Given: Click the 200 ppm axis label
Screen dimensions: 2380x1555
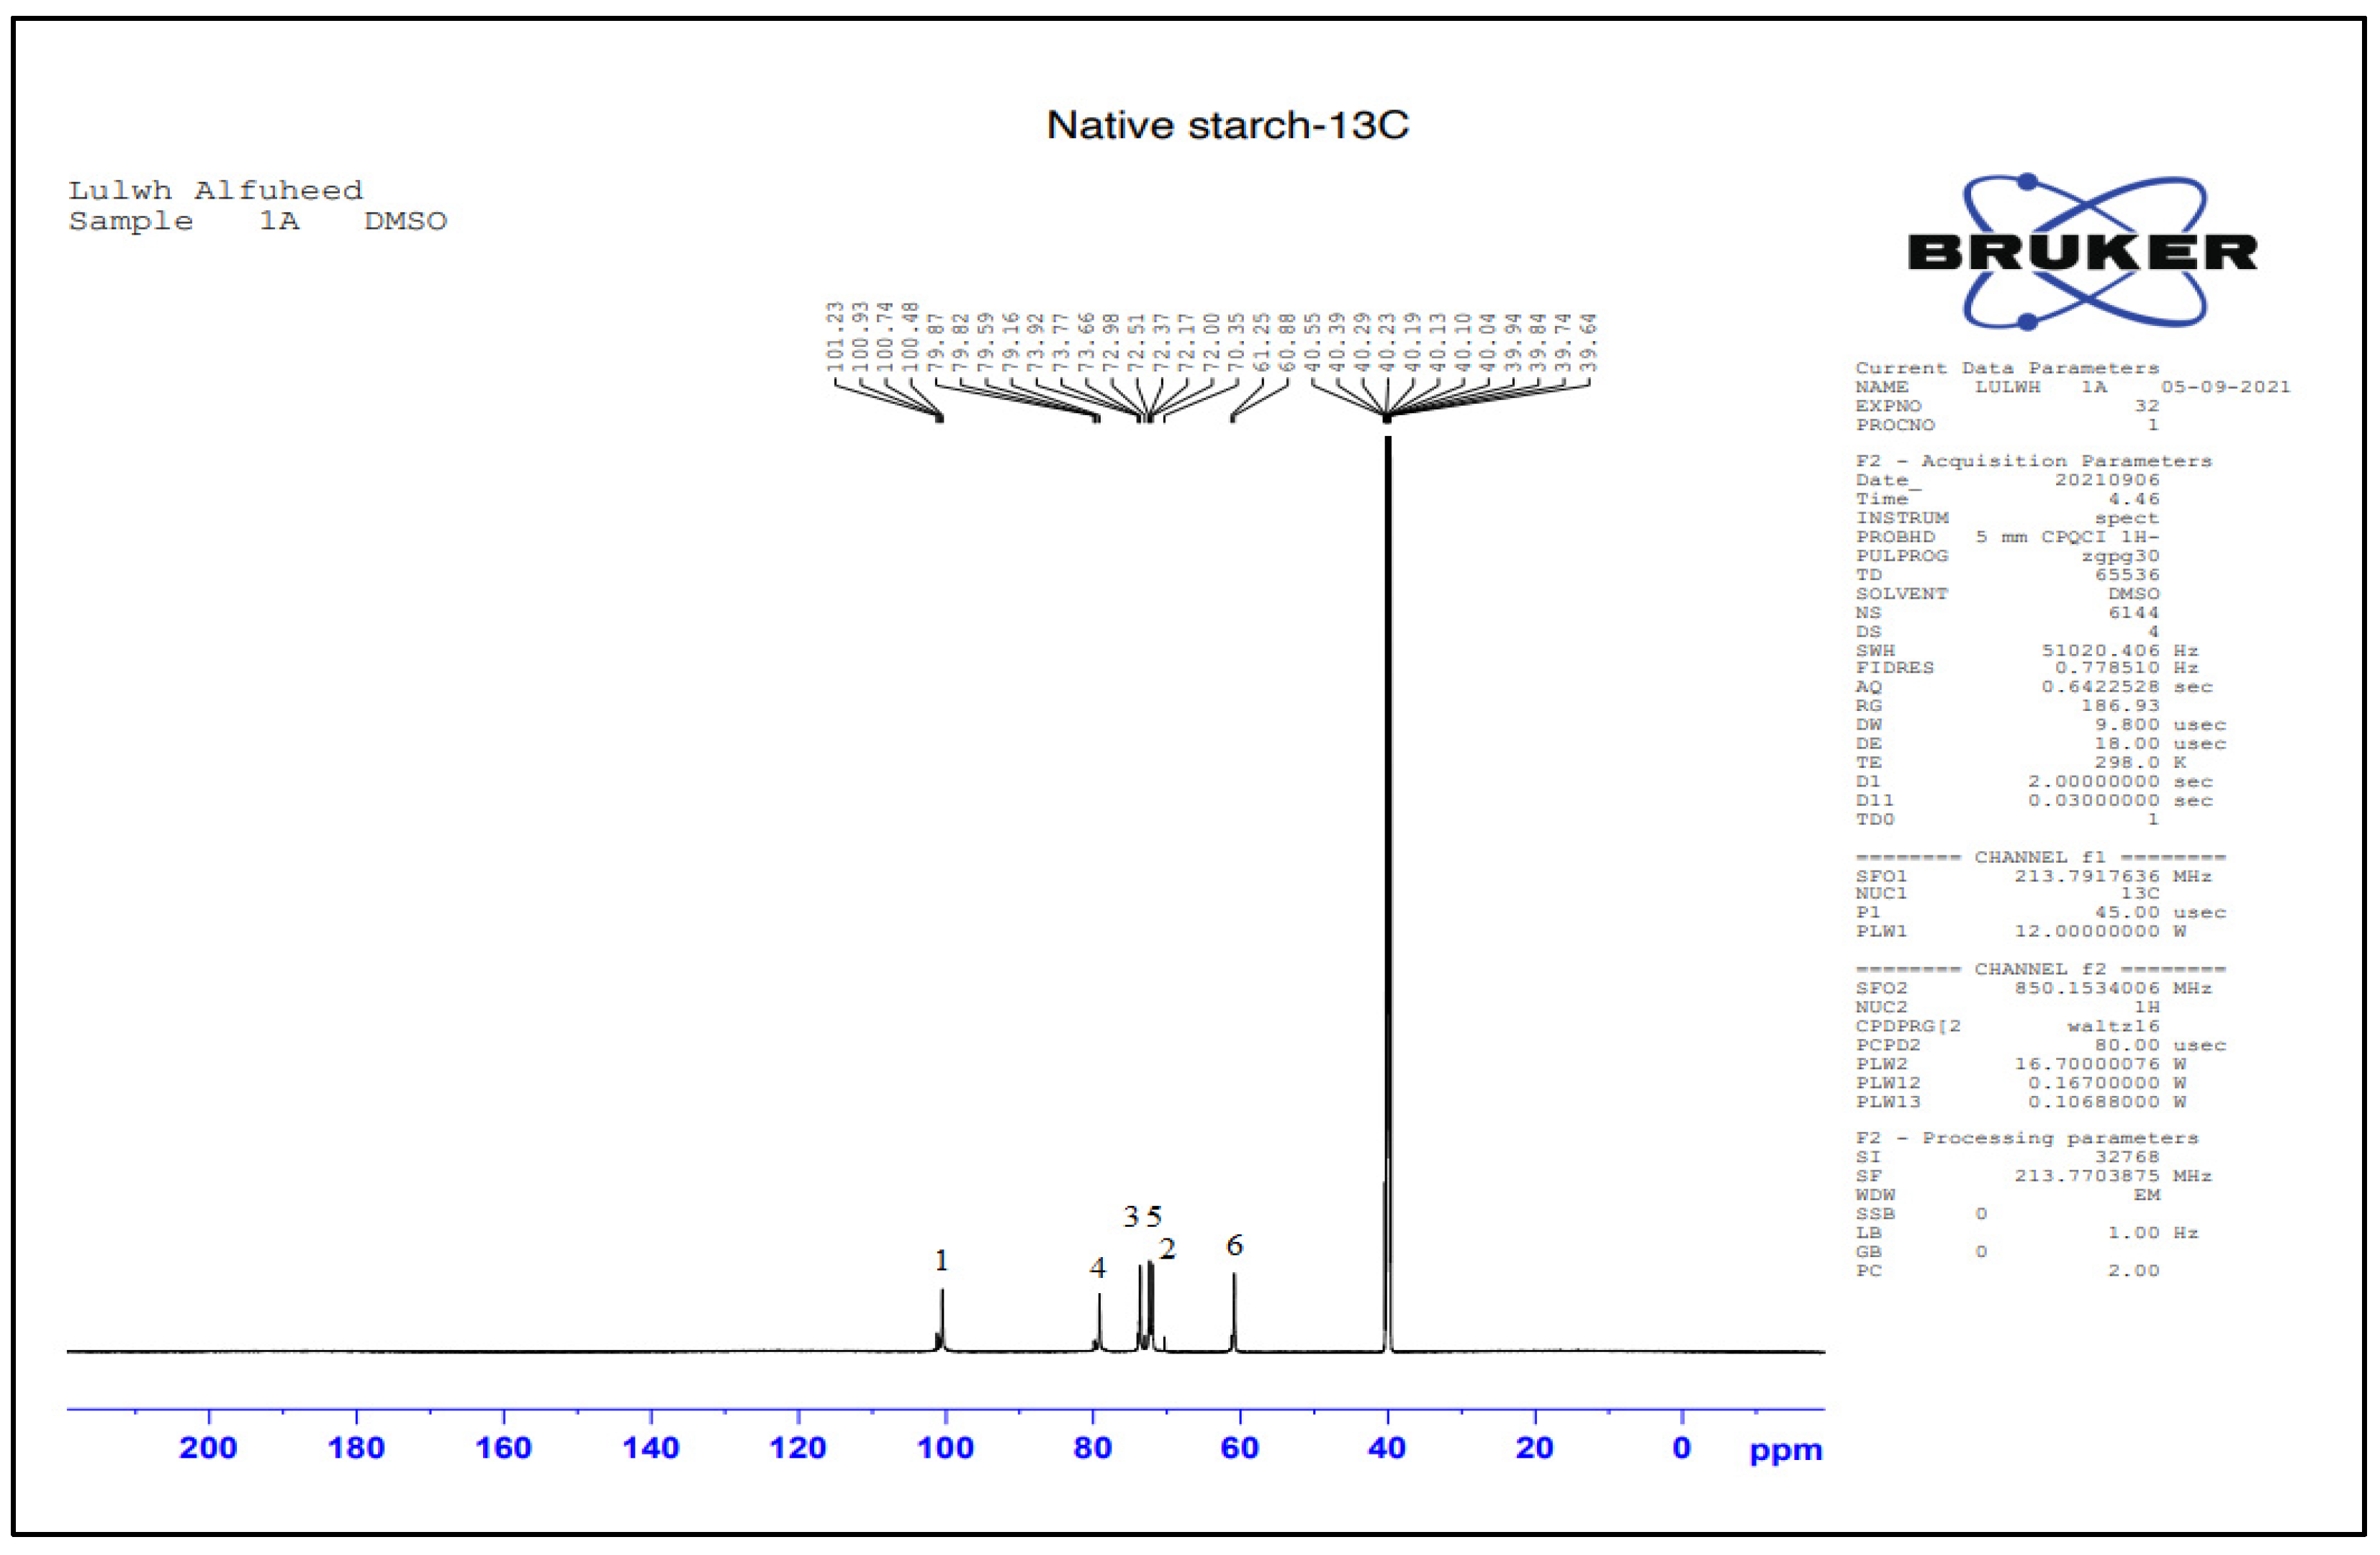Looking at the screenshot, I should coord(208,1448).
